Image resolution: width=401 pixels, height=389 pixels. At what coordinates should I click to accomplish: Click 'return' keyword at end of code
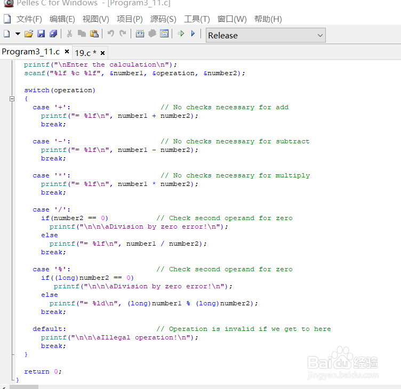[x=37, y=371]
